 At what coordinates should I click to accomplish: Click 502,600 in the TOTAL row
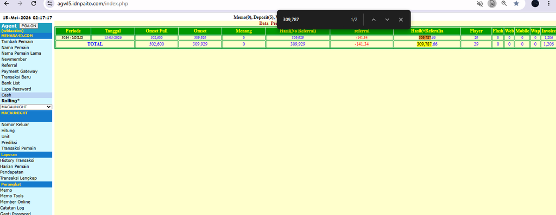tap(157, 44)
